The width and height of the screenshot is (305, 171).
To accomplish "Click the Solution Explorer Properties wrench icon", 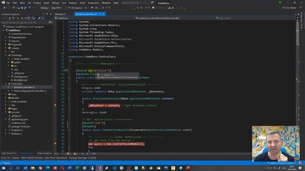I will [39, 18].
